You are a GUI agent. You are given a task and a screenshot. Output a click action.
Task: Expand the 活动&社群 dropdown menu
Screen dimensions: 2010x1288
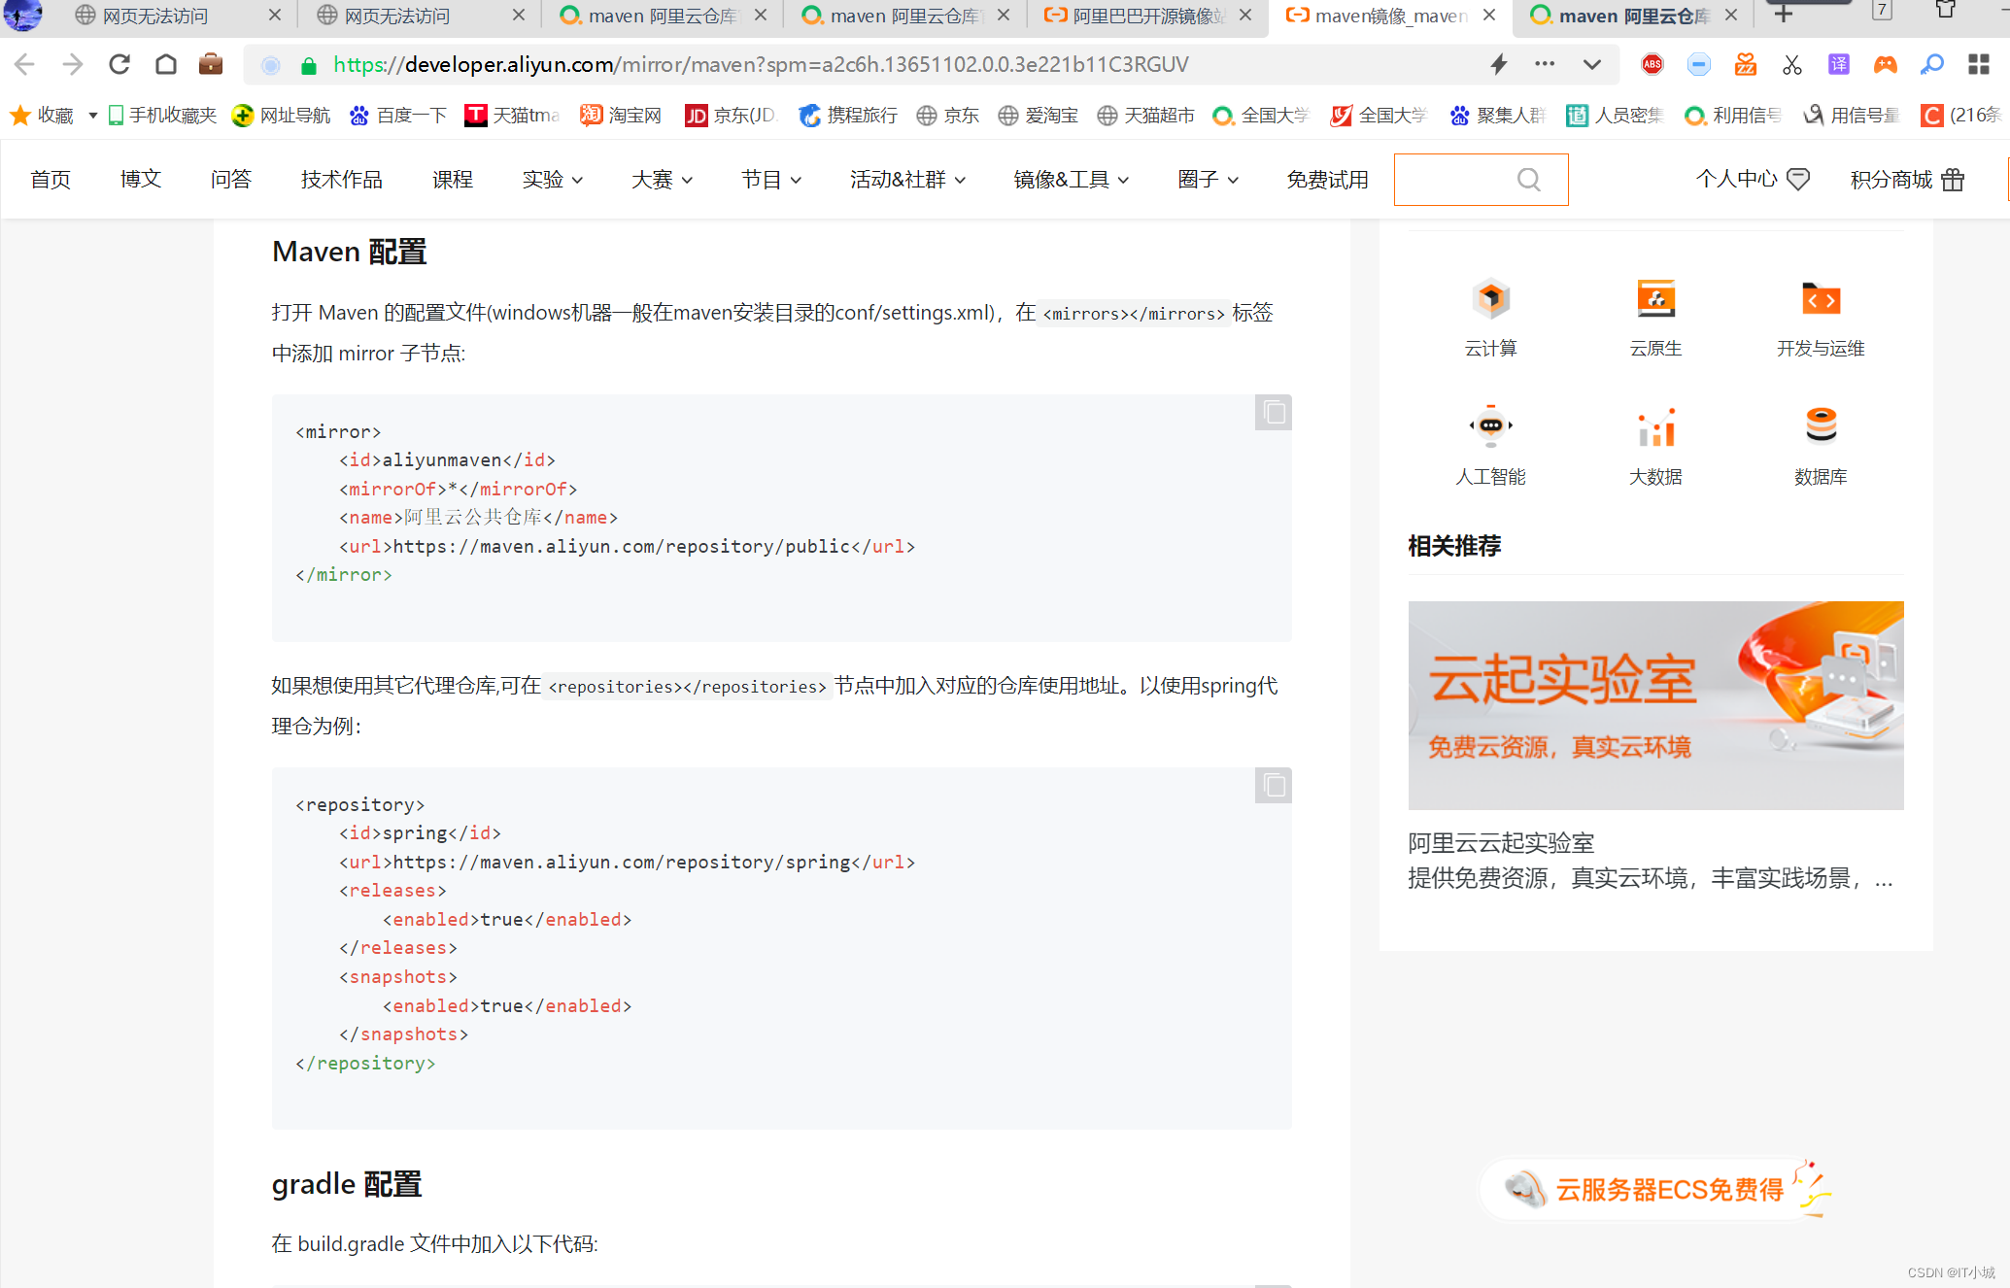(907, 180)
